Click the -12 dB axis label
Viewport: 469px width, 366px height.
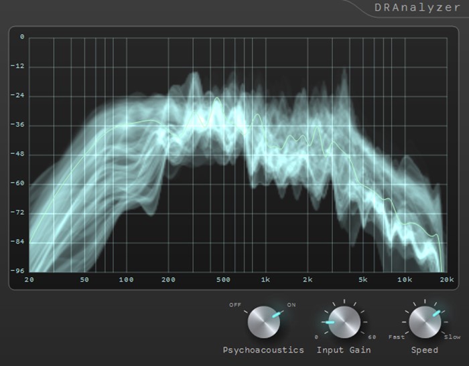coord(19,66)
